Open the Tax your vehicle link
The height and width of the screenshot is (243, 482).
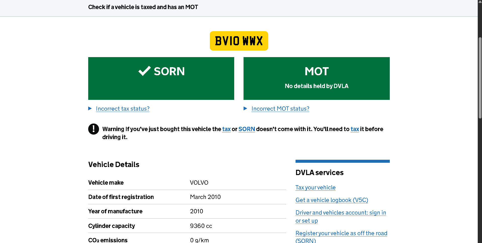click(315, 187)
